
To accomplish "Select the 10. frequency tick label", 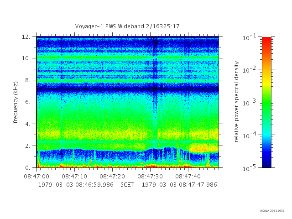I will coord(26,58).
